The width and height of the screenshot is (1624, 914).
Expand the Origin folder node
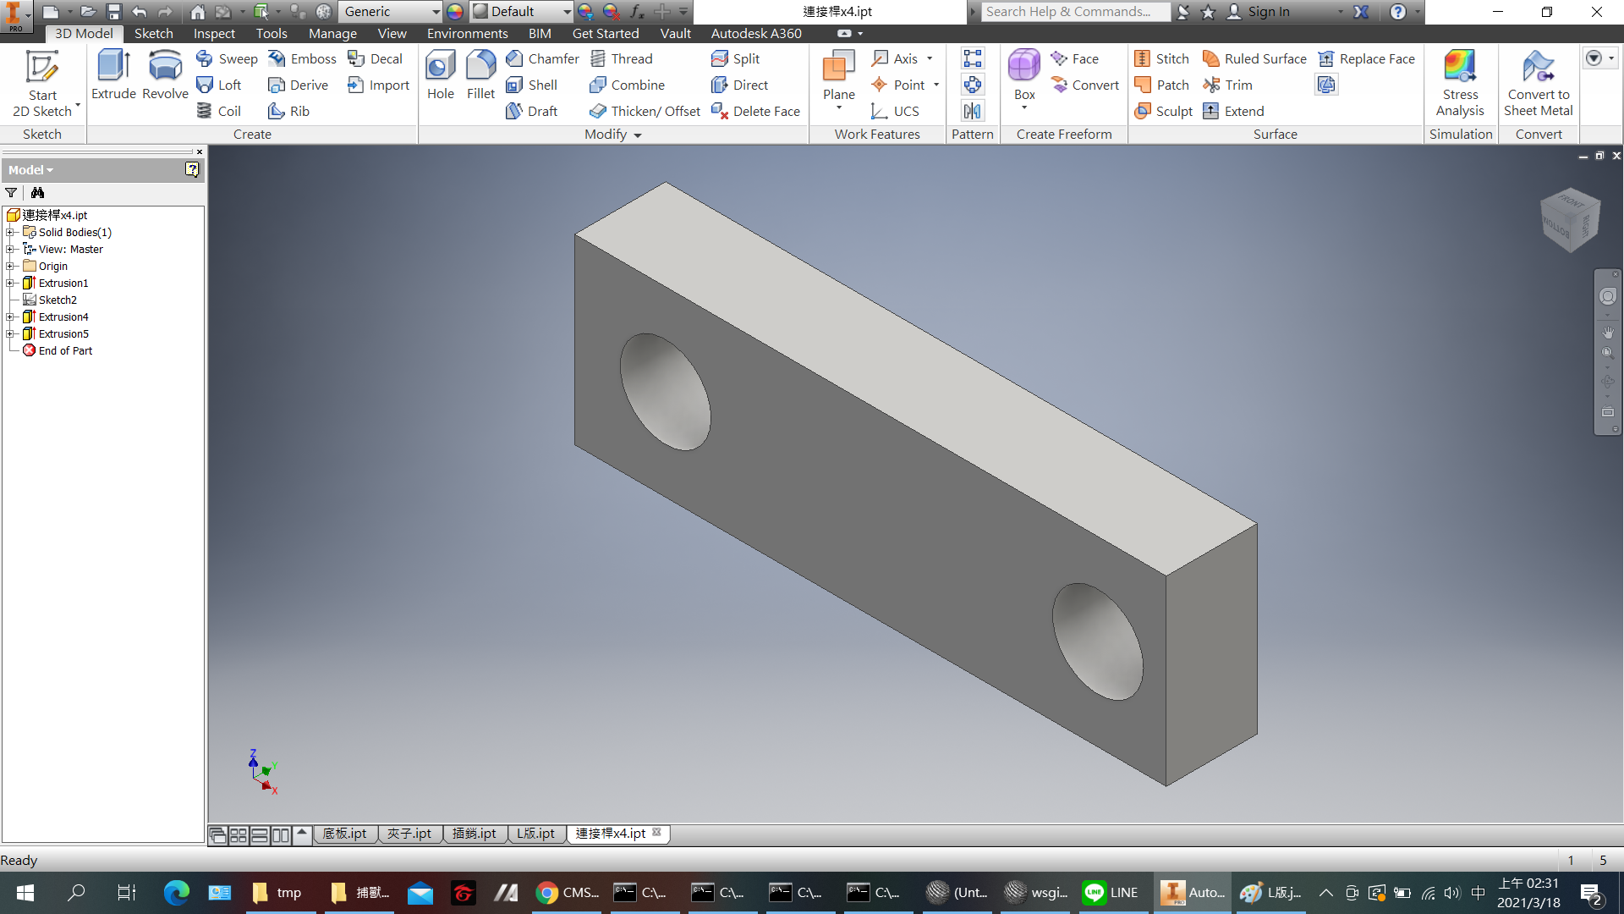10,266
